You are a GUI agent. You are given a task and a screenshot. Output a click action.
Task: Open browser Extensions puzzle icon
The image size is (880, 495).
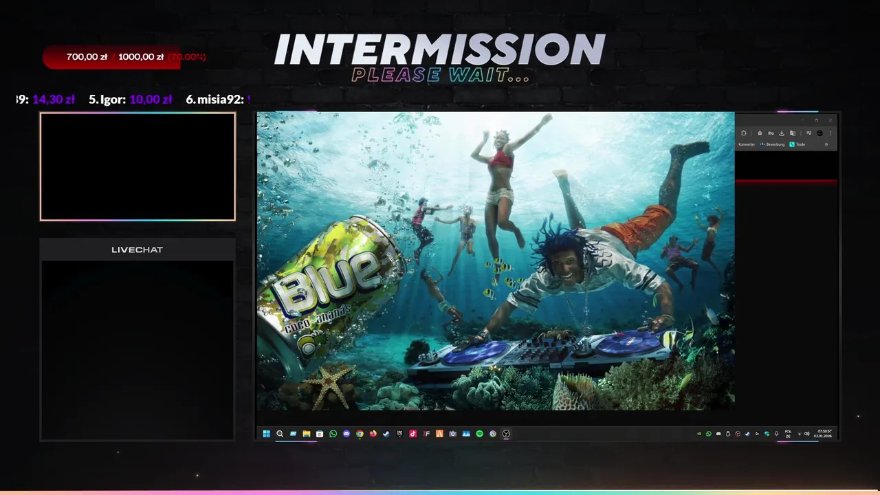[743, 133]
